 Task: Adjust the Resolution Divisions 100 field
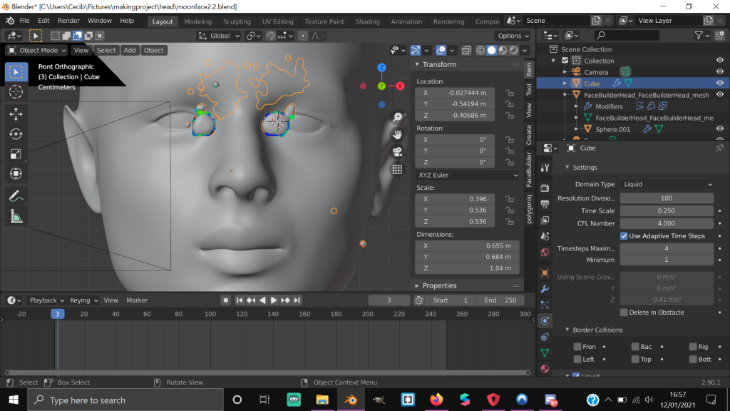pyautogui.click(x=667, y=198)
